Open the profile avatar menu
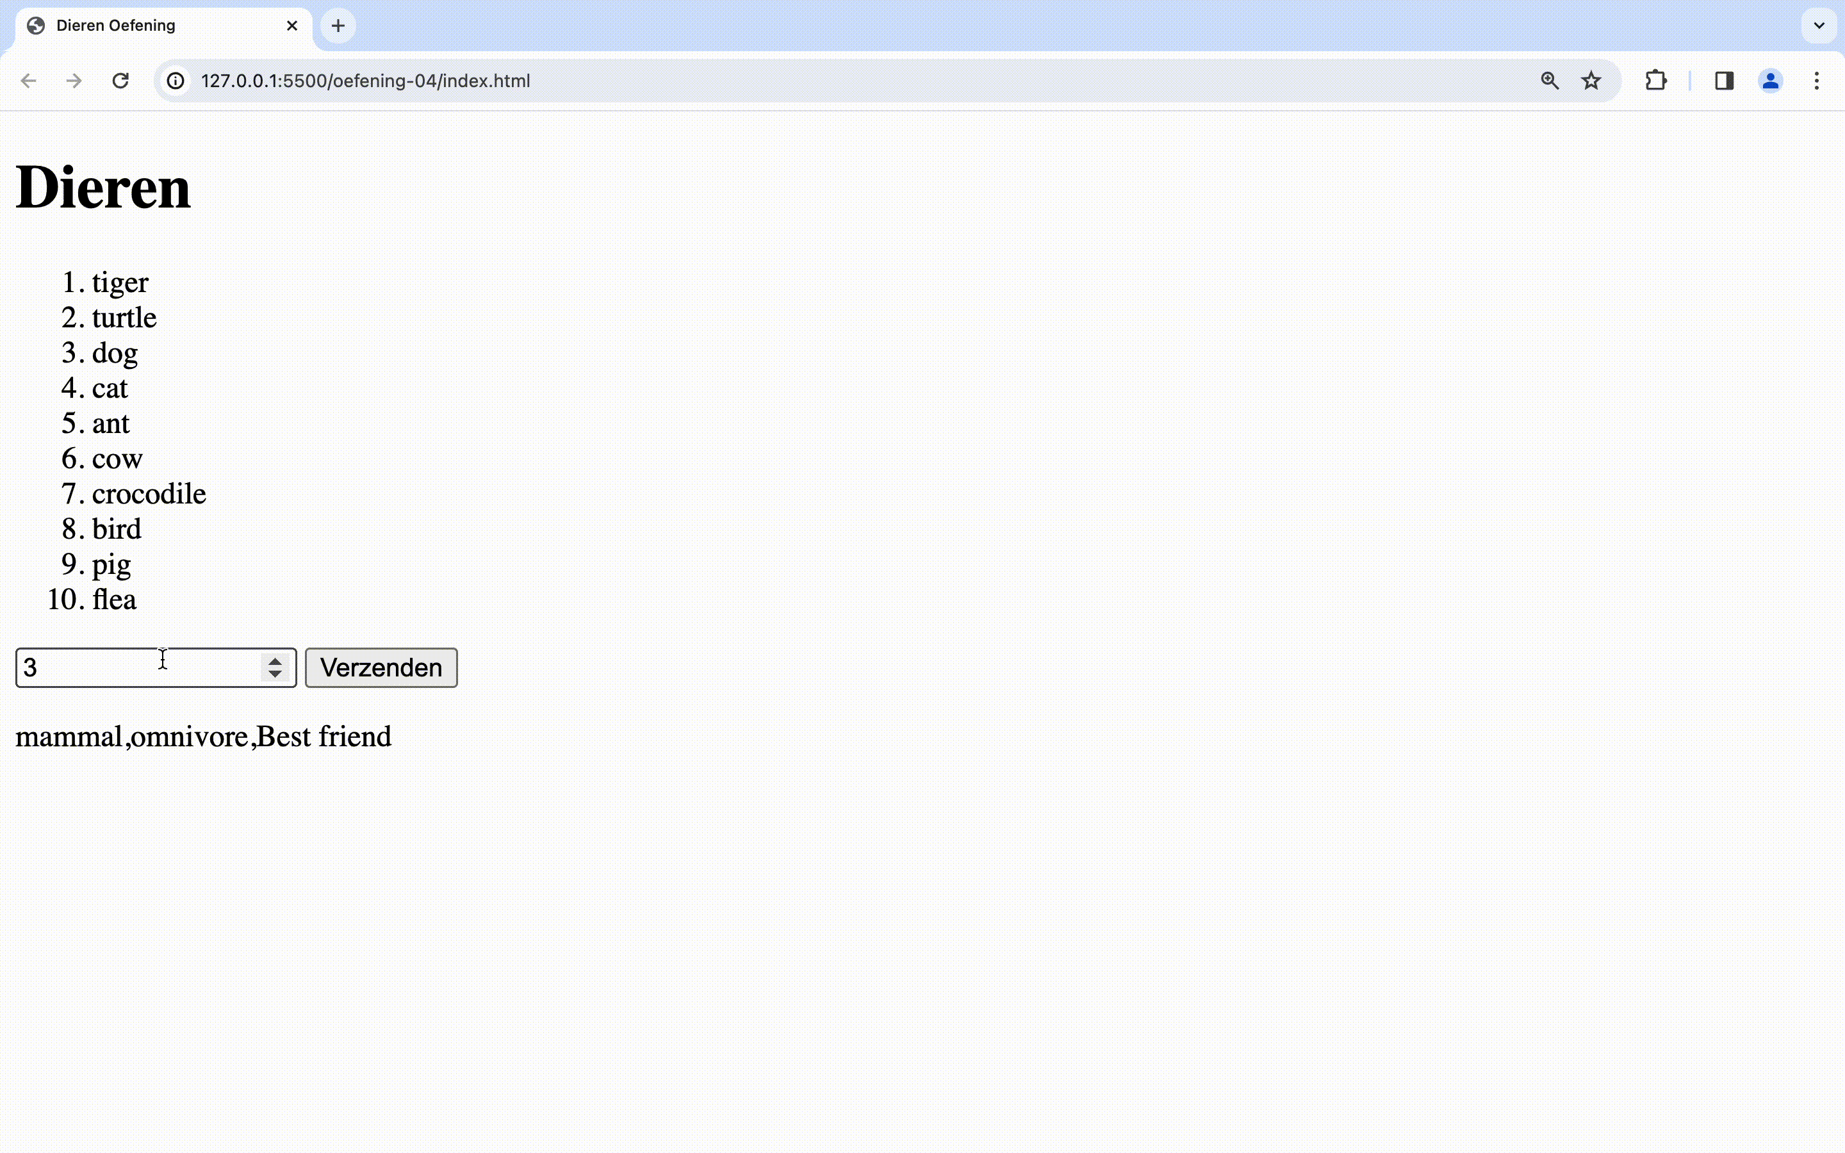 [1770, 81]
